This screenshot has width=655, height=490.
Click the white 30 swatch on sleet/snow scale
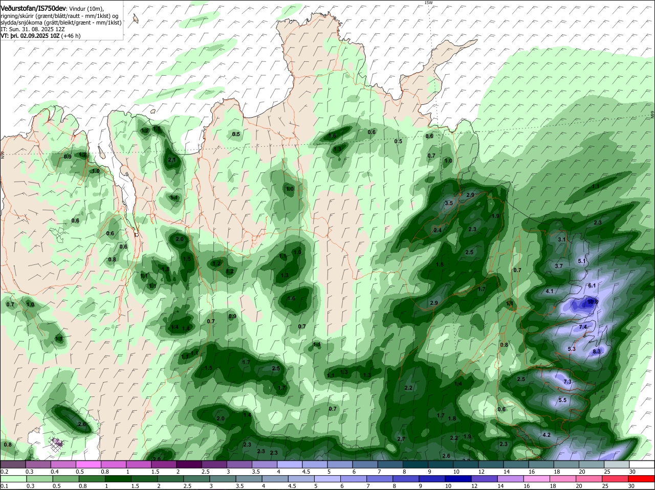pyautogui.click(x=642, y=464)
